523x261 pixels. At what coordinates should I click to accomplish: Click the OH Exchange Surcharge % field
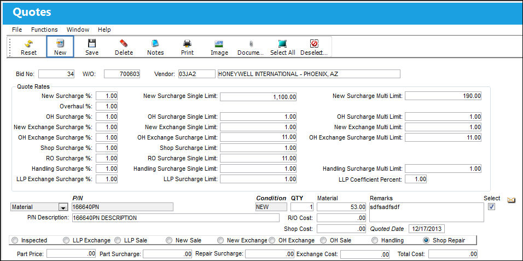point(107,137)
